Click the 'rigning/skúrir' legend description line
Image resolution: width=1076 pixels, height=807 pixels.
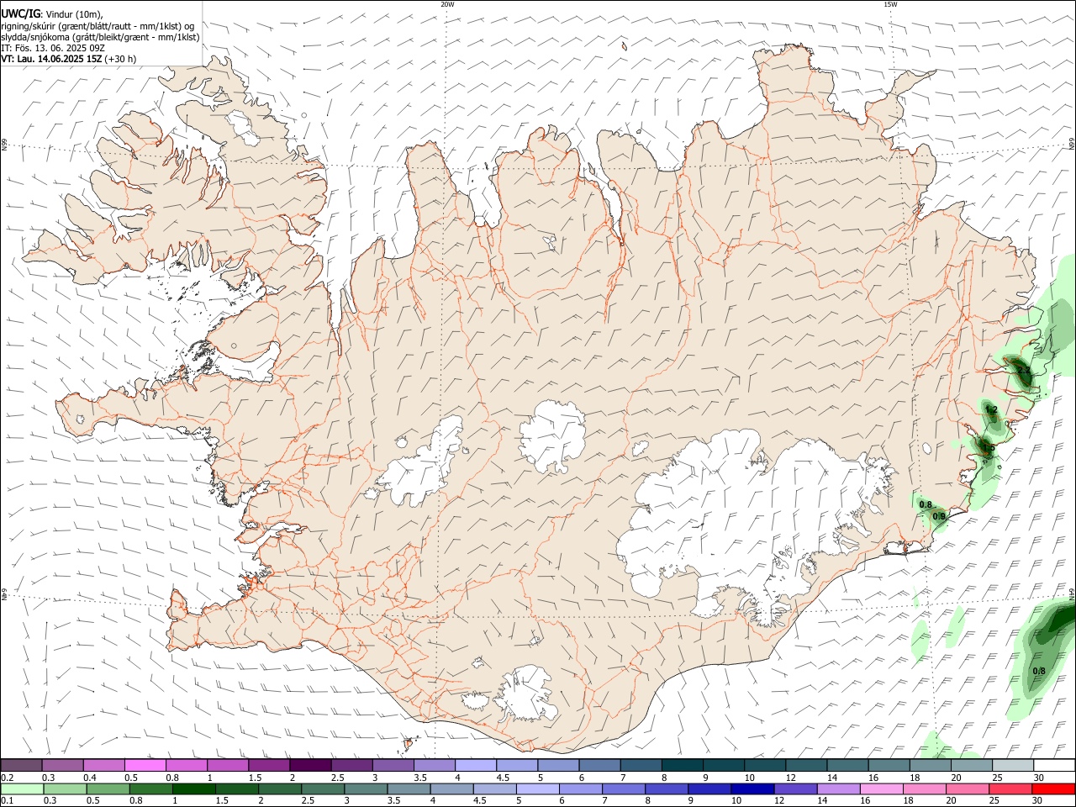coord(98,26)
